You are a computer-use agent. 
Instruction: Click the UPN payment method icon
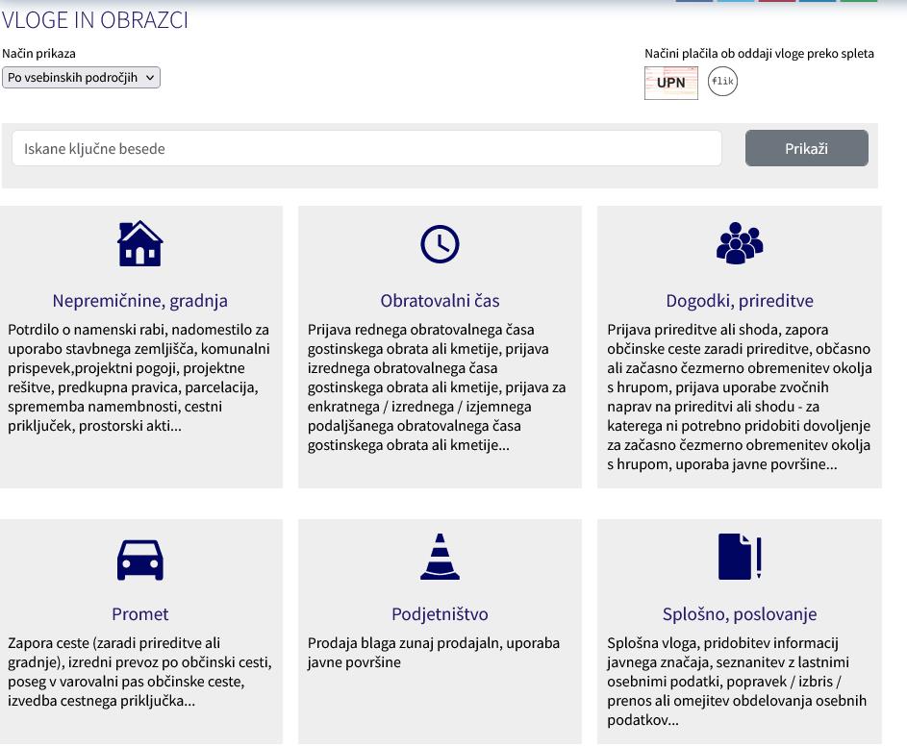point(670,83)
